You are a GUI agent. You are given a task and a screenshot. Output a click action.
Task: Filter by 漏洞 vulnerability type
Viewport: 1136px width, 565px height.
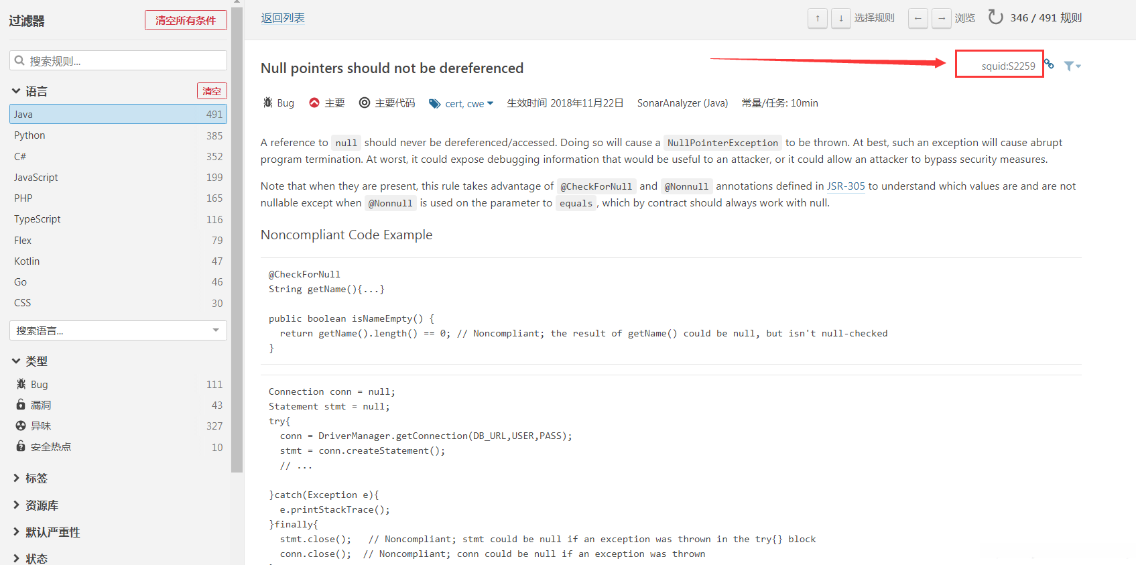(x=118, y=405)
